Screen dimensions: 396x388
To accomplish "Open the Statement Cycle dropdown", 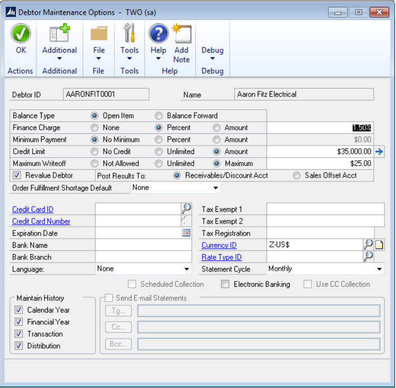I will (x=379, y=269).
